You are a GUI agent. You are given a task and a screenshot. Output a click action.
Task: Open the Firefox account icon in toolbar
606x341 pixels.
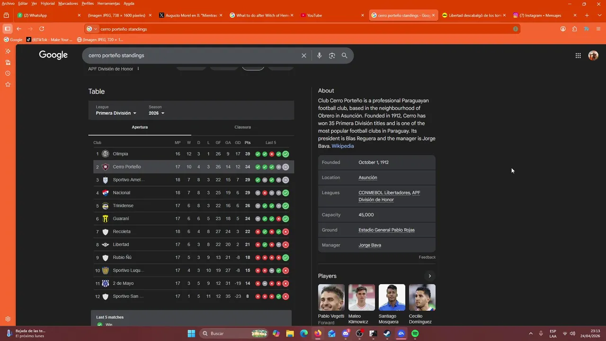tap(563, 29)
